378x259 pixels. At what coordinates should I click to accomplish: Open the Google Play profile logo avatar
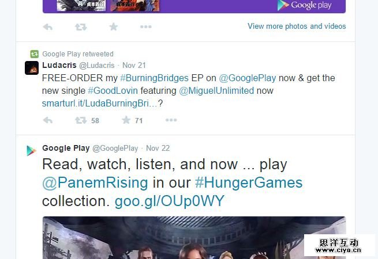click(31, 151)
